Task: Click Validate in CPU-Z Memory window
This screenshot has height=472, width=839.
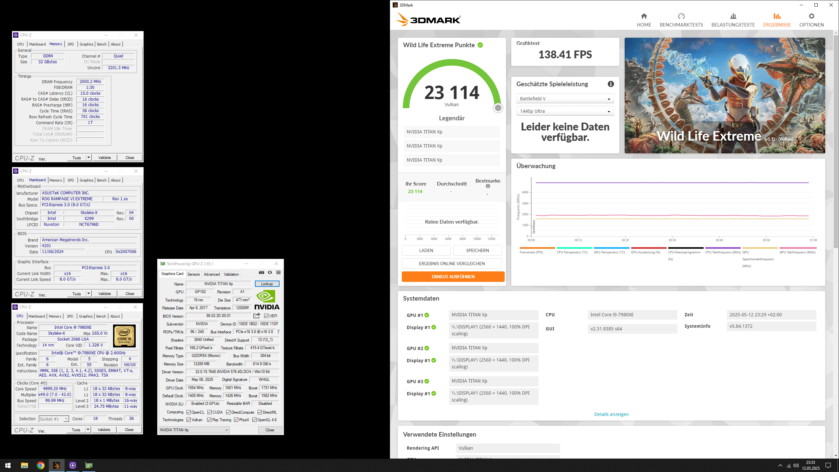Action: click(105, 158)
